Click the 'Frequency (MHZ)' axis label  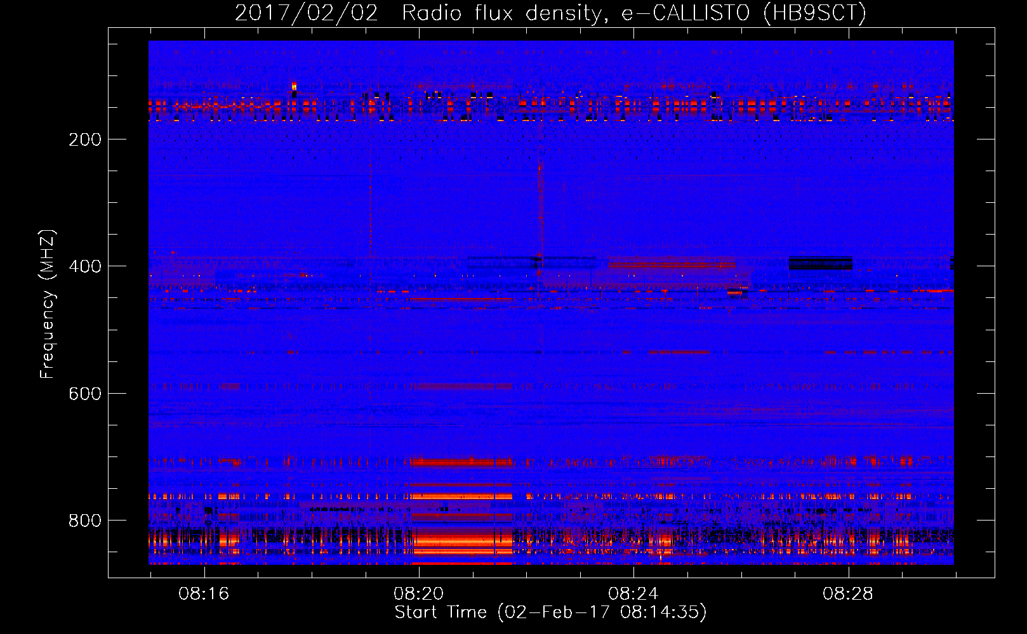click(48, 304)
